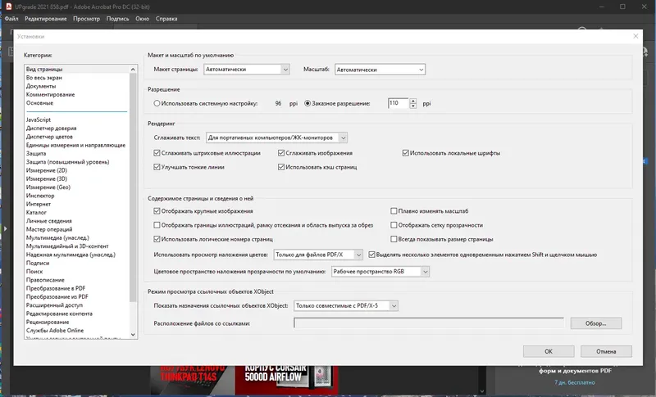Select the Интернет category

[39, 204]
